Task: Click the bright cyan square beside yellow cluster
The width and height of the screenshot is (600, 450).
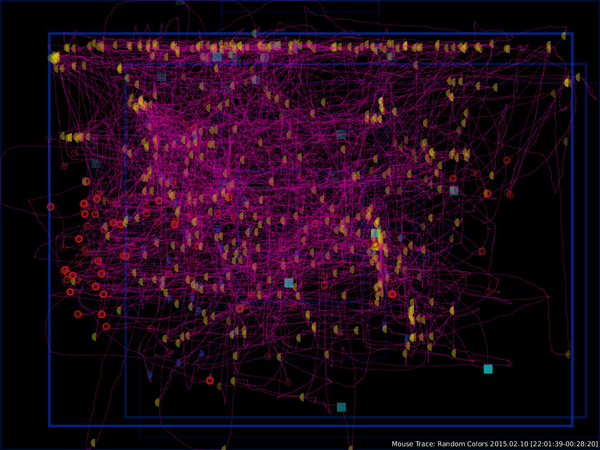Action: point(375,233)
